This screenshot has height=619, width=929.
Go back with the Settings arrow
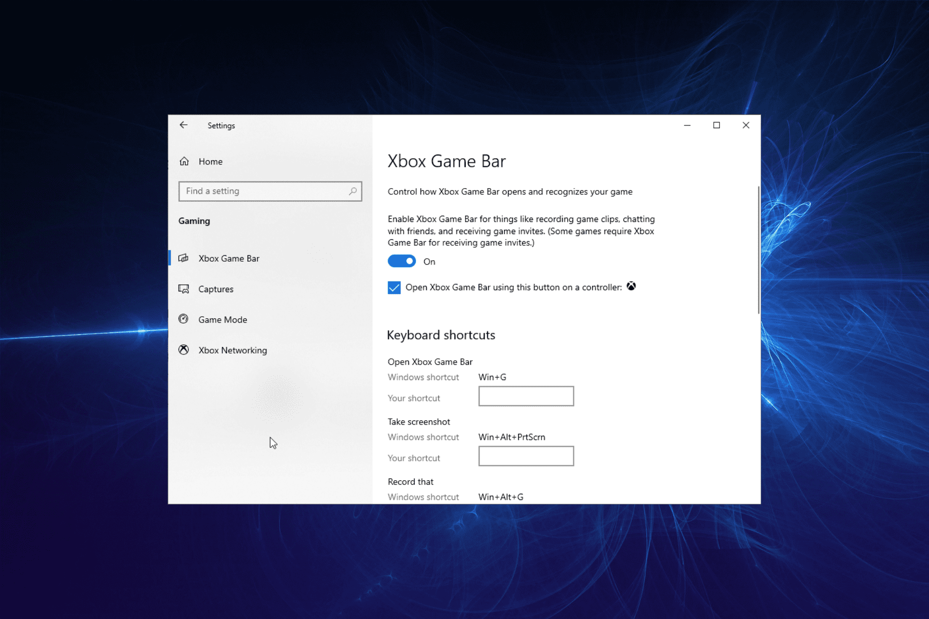coord(183,125)
